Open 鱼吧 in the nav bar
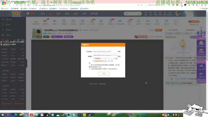The height and width of the screenshot is (117, 208). click(x=84, y=14)
